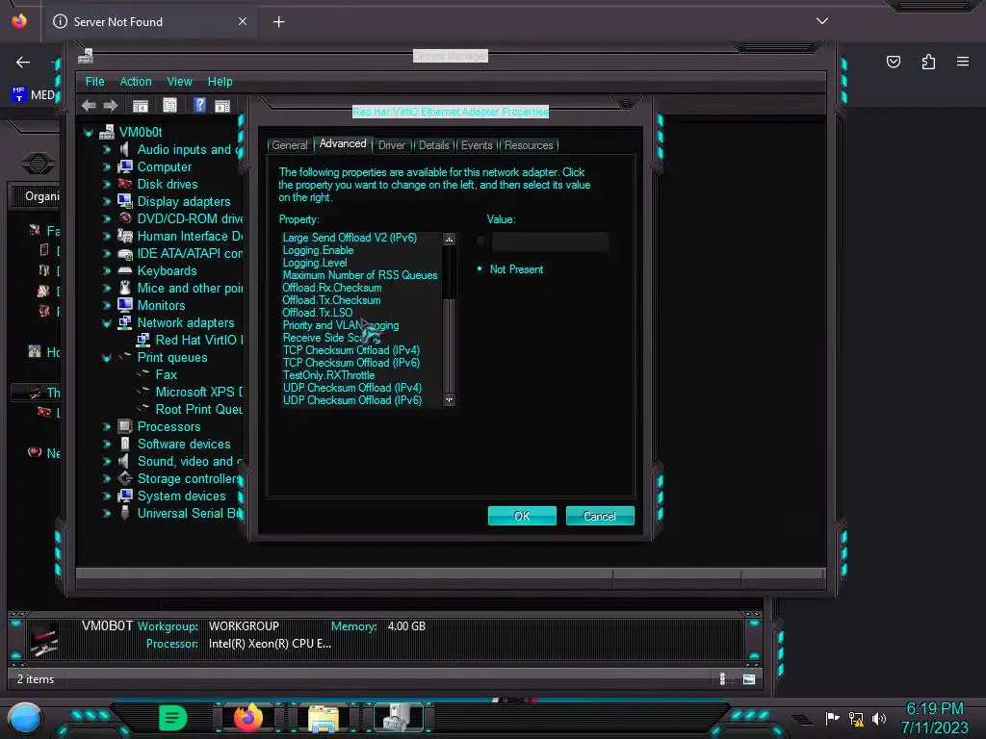This screenshot has height=739, width=986.
Task: Select UDP Checksum Offload (IPv4) property
Action: pos(352,388)
